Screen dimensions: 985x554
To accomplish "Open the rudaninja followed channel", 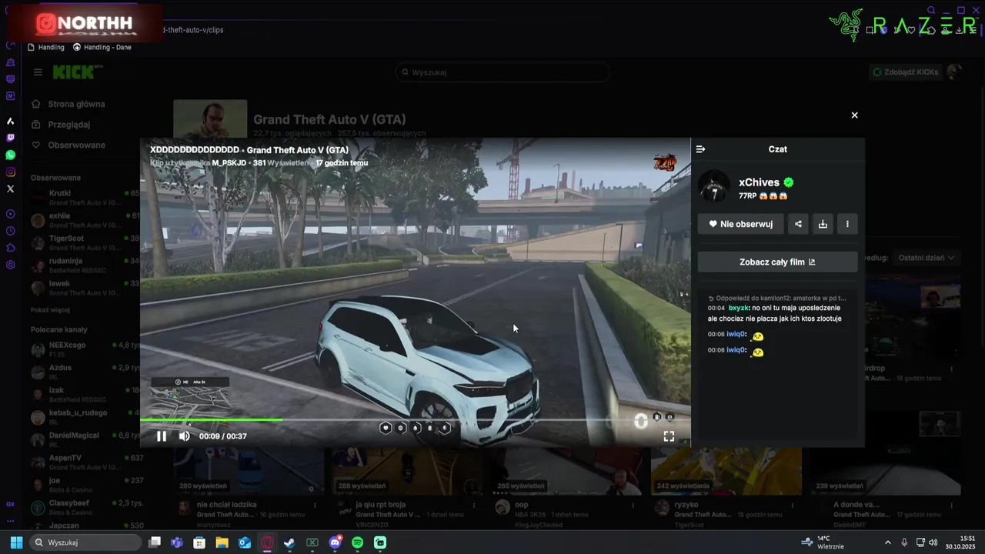I will click(x=85, y=265).
